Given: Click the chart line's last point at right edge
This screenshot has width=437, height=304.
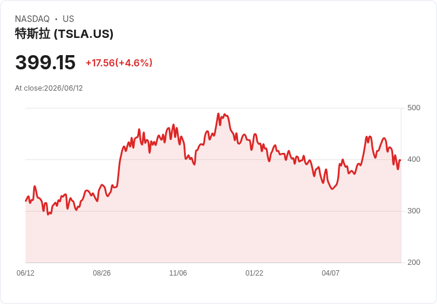Looking at the screenshot, I should [x=401, y=160].
